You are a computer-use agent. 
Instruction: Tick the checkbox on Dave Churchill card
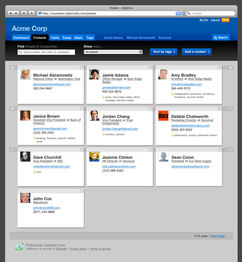(81, 150)
